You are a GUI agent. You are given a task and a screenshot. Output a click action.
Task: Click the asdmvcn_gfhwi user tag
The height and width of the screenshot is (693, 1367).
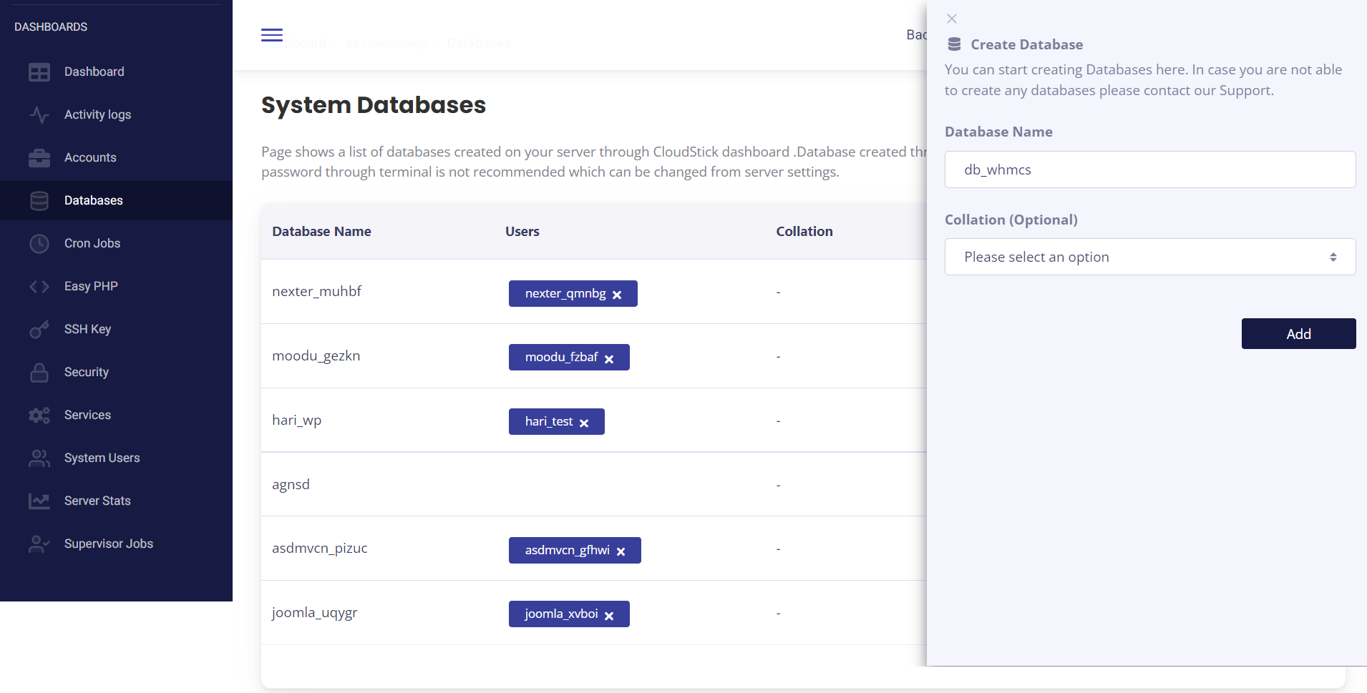[x=567, y=550]
